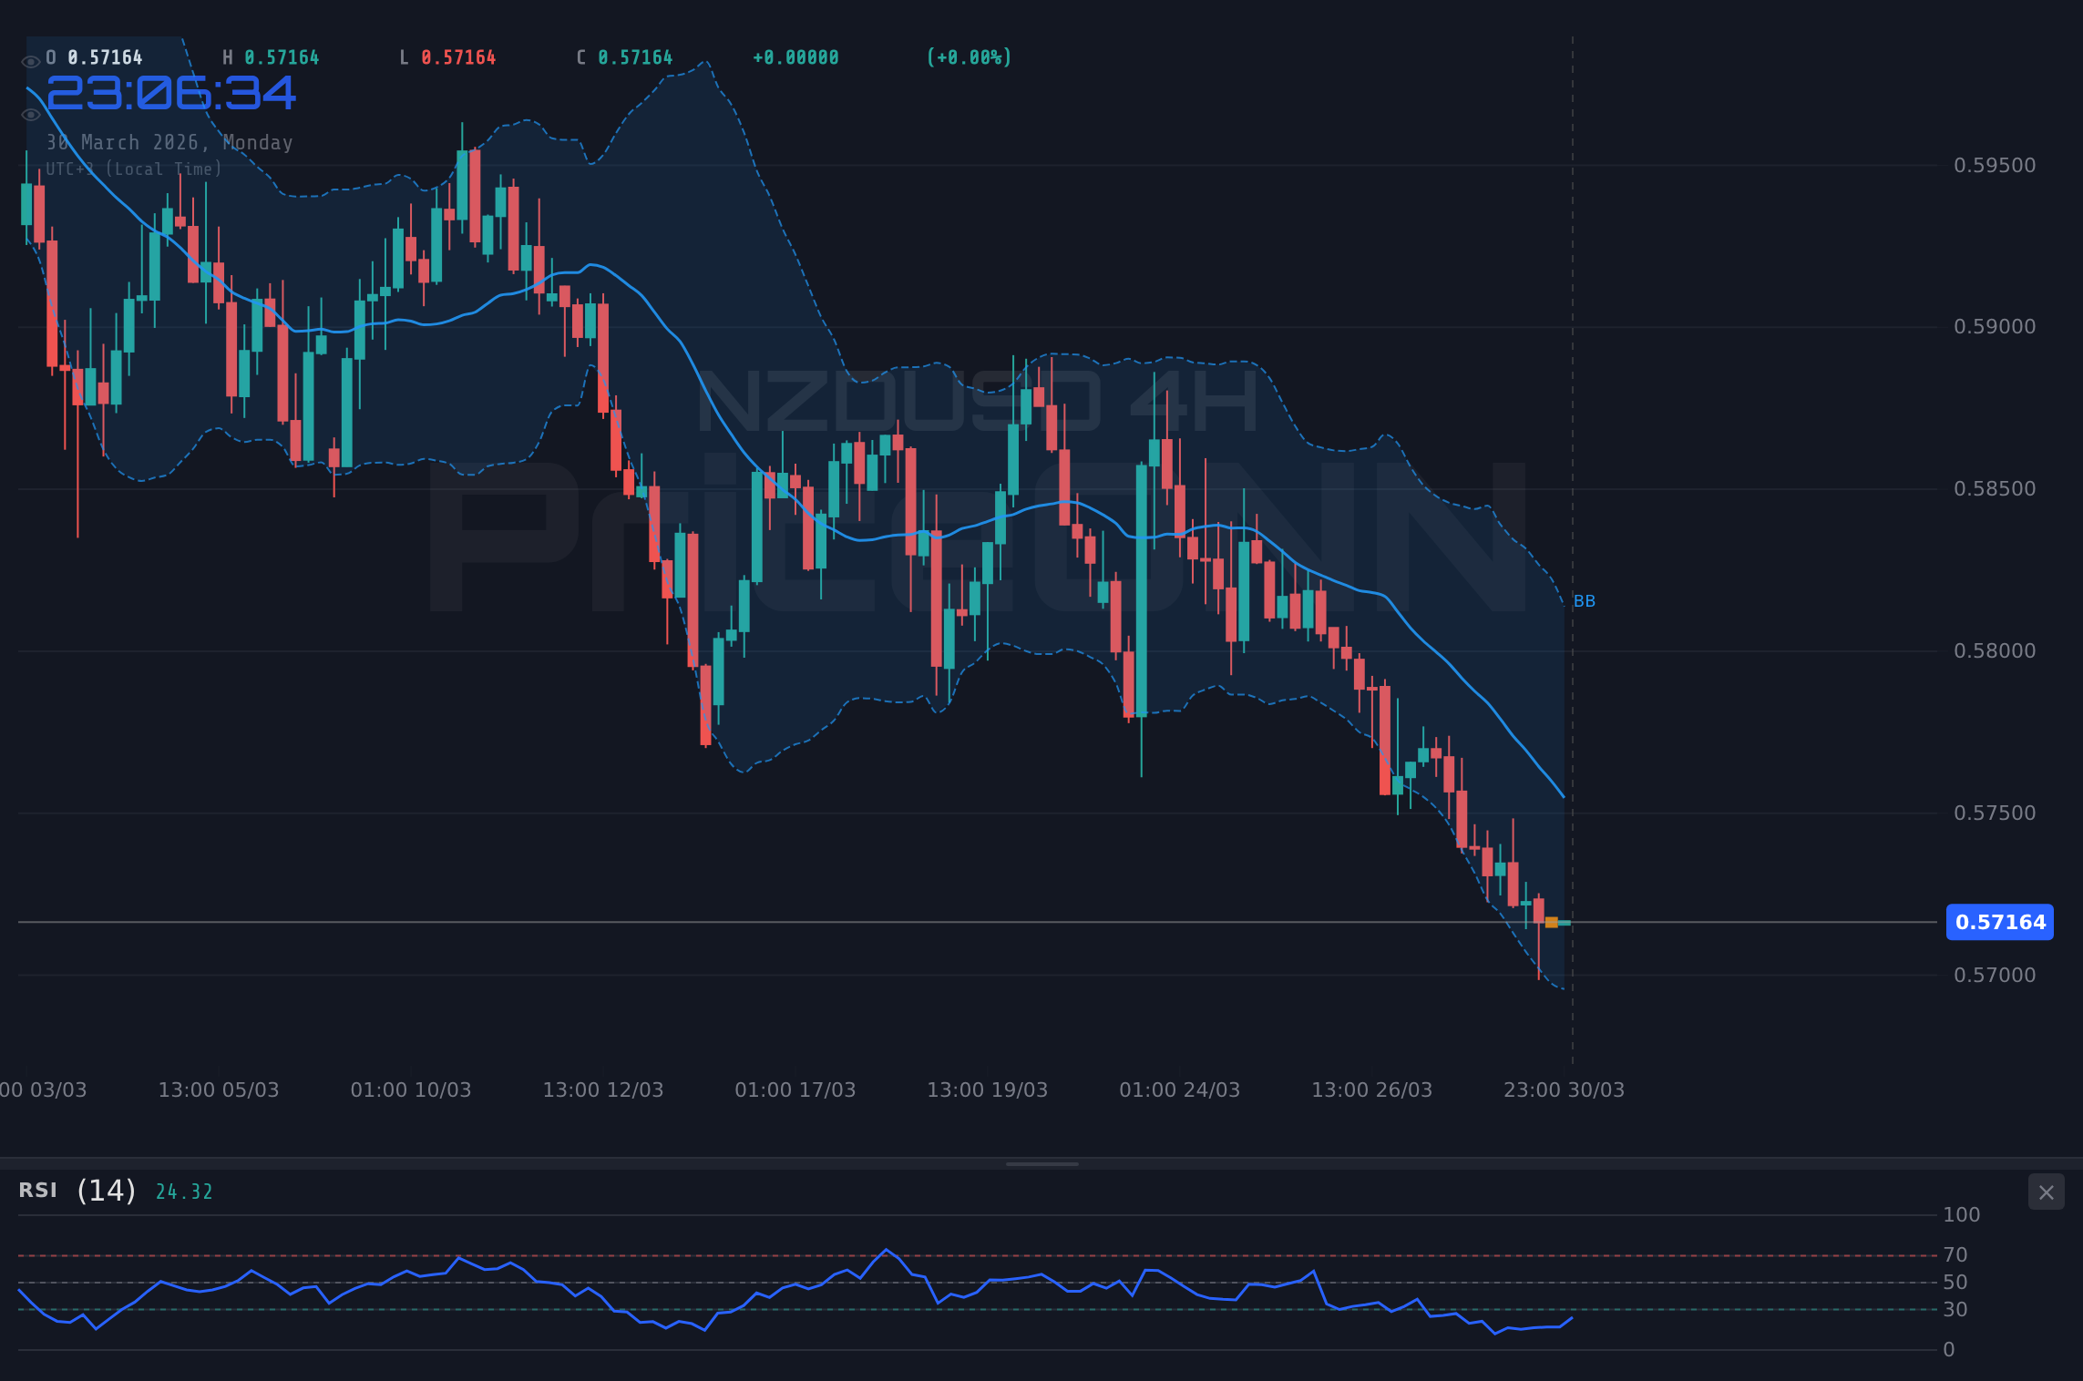This screenshot has width=2083, height=1381.
Task: Select the latest orange candle on chart
Action: click(x=1550, y=923)
